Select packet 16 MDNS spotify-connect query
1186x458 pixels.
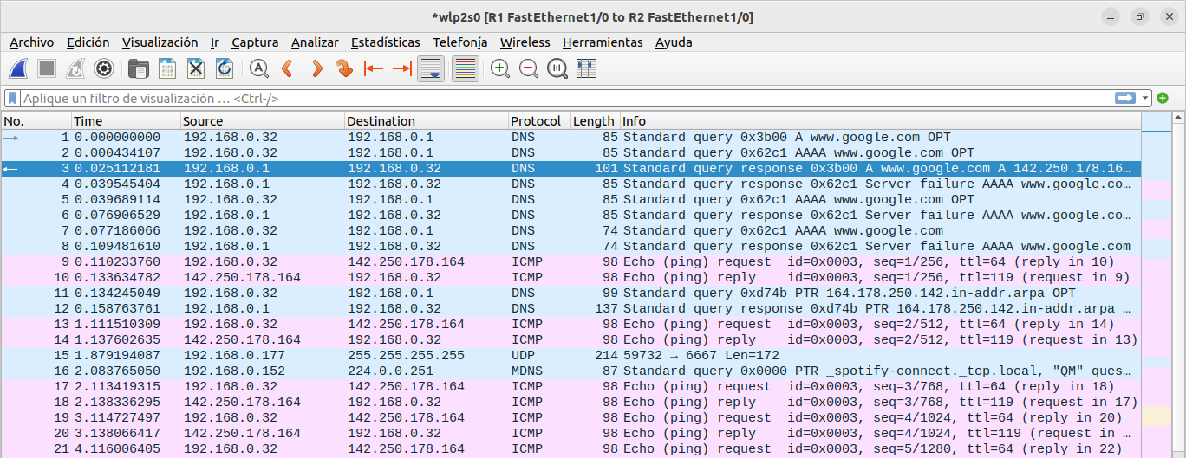coord(571,371)
